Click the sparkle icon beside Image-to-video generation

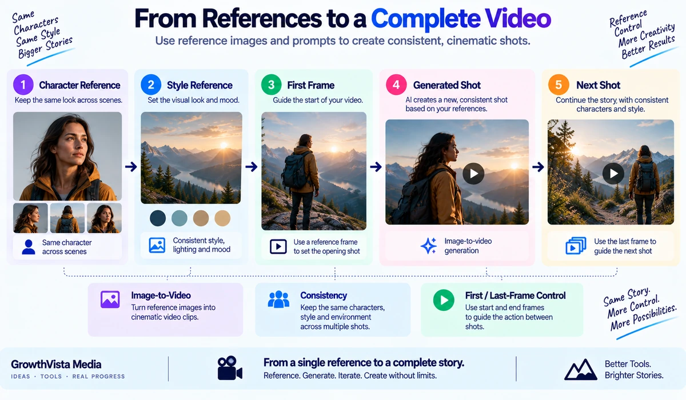(429, 246)
